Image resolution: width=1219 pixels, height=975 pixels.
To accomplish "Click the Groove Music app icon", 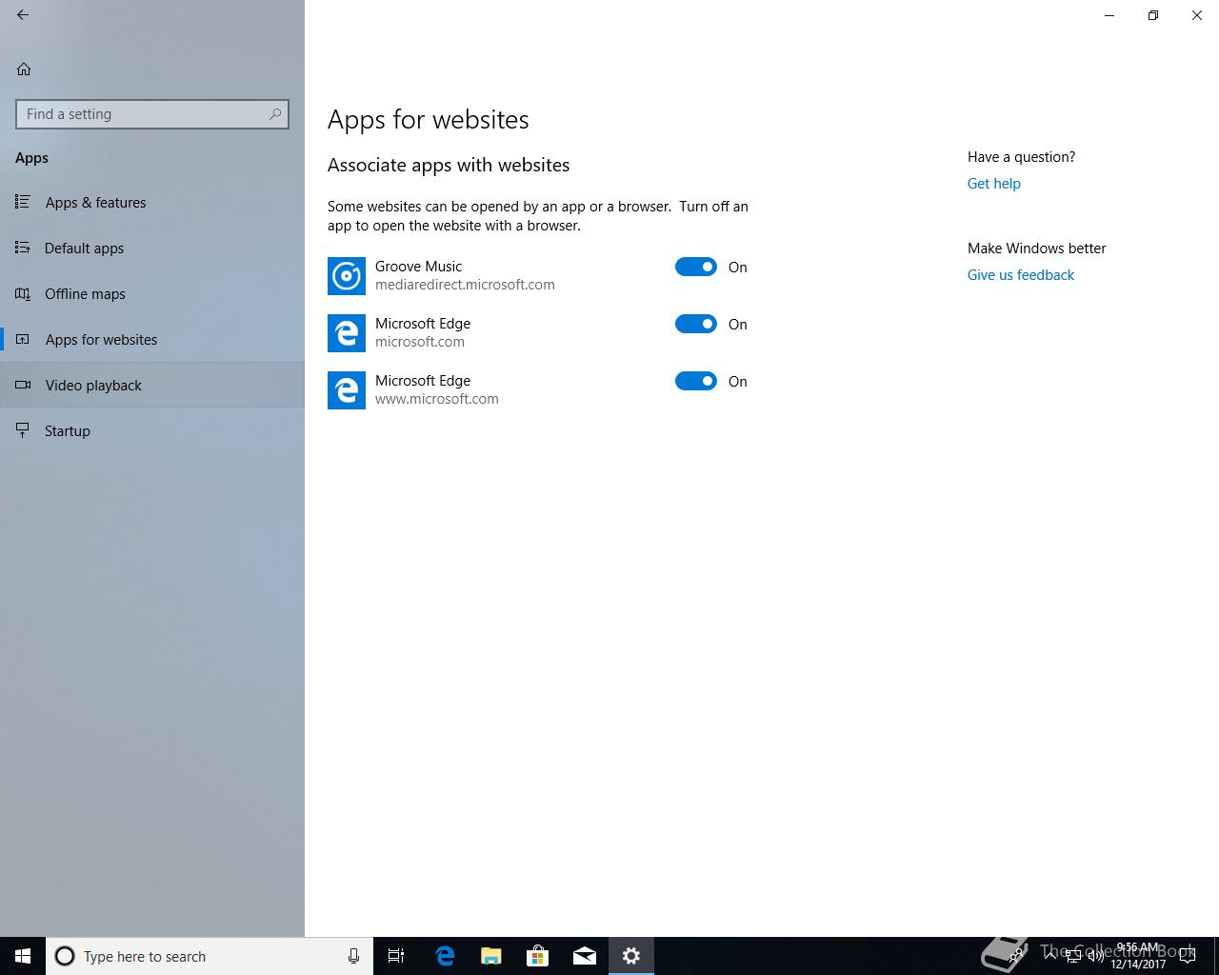I will (347, 276).
